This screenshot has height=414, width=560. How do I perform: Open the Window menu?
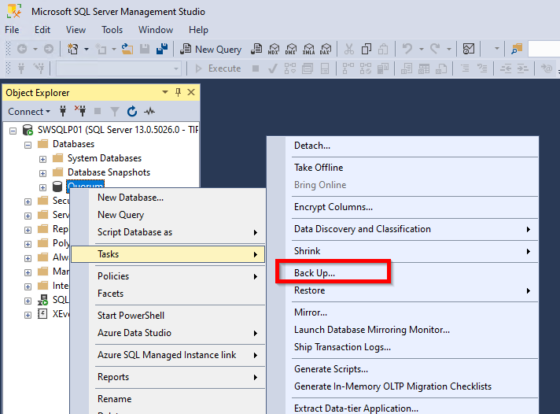pyautogui.click(x=156, y=30)
